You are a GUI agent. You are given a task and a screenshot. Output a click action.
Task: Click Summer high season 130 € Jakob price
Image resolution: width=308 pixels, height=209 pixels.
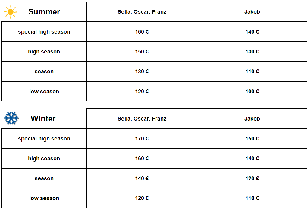click(x=252, y=52)
